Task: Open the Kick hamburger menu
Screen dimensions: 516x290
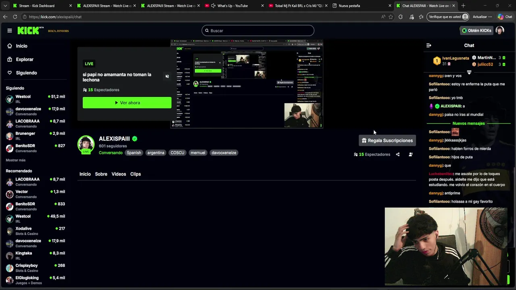Action: click(x=9, y=31)
